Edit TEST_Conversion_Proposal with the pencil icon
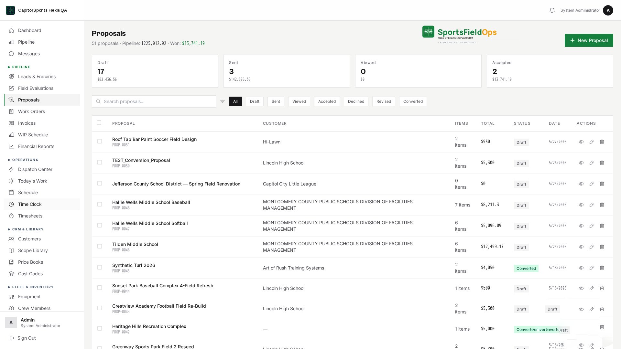 [x=592, y=163]
